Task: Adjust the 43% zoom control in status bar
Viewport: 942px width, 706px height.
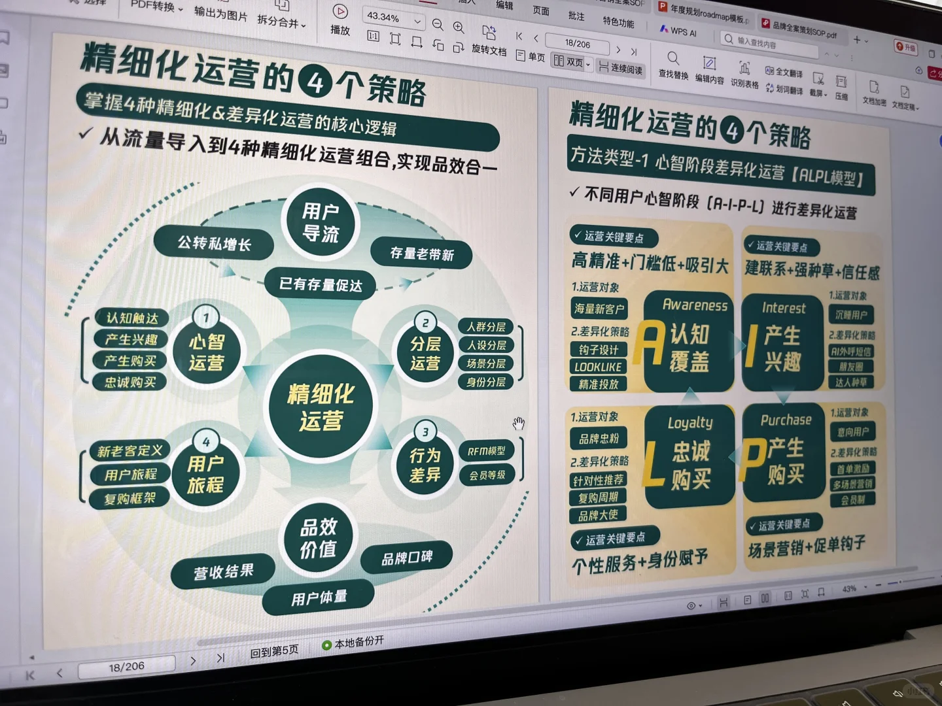Action: click(848, 588)
